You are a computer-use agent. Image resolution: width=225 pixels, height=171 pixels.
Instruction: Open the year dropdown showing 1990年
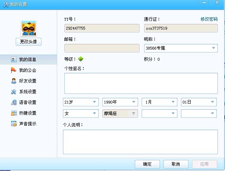[120, 102]
